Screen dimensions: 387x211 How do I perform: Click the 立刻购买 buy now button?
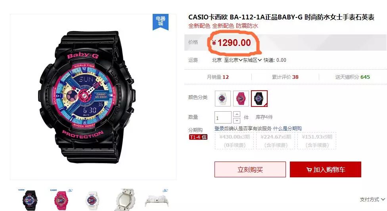click(250, 169)
